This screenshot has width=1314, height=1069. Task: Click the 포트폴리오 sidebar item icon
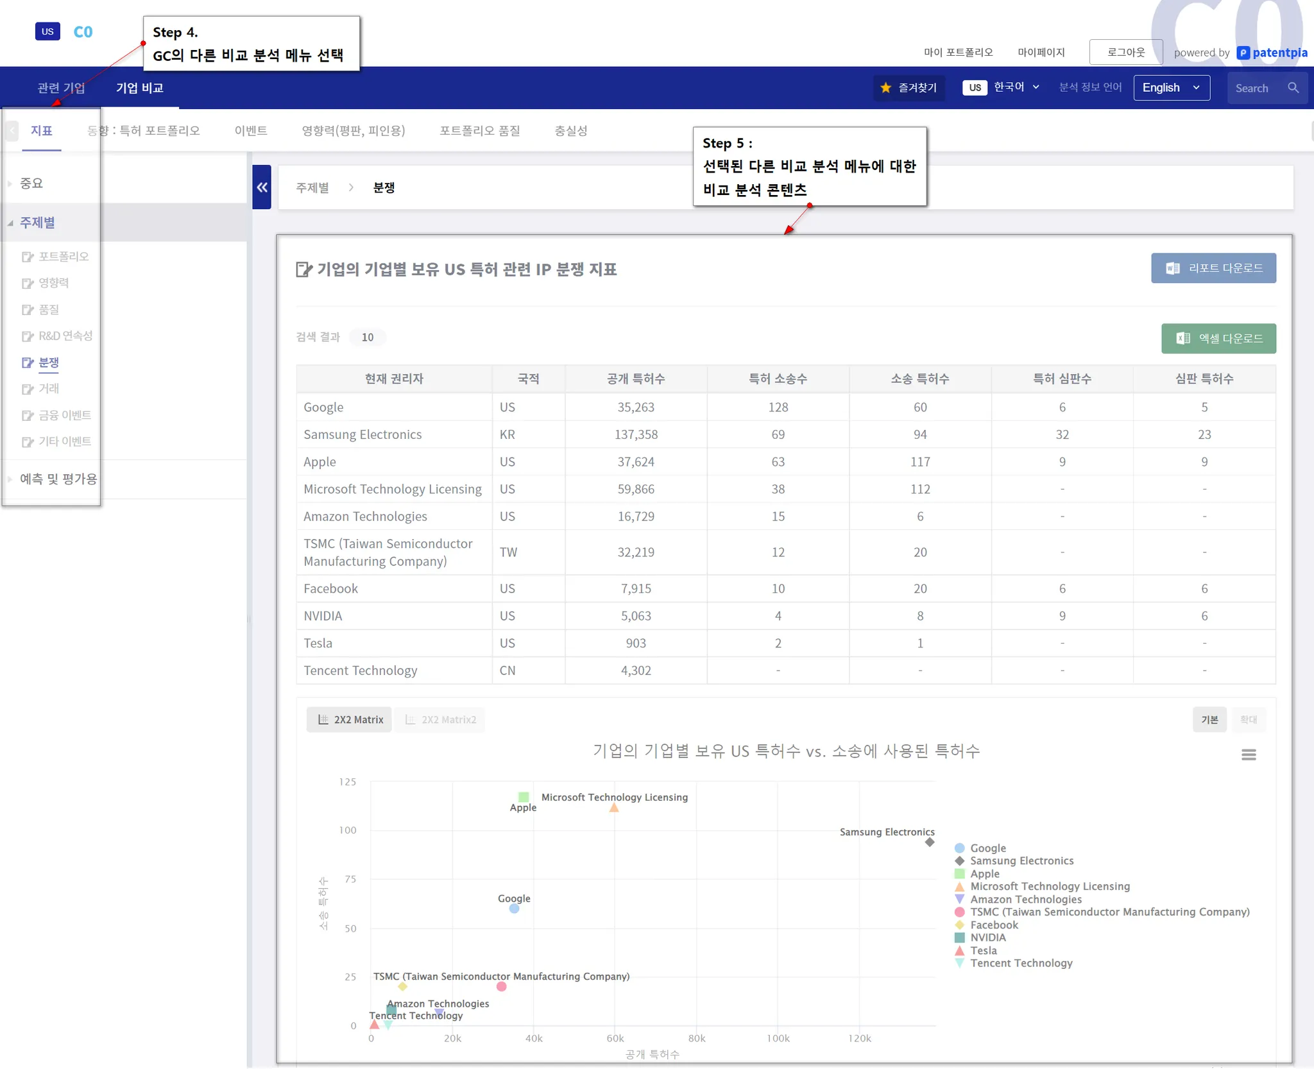pyautogui.click(x=28, y=257)
